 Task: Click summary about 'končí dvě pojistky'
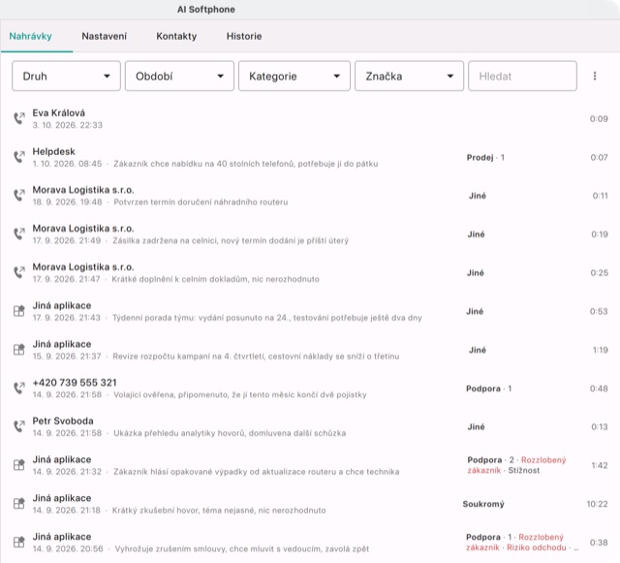pyautogui.click(x=239, y=394)
